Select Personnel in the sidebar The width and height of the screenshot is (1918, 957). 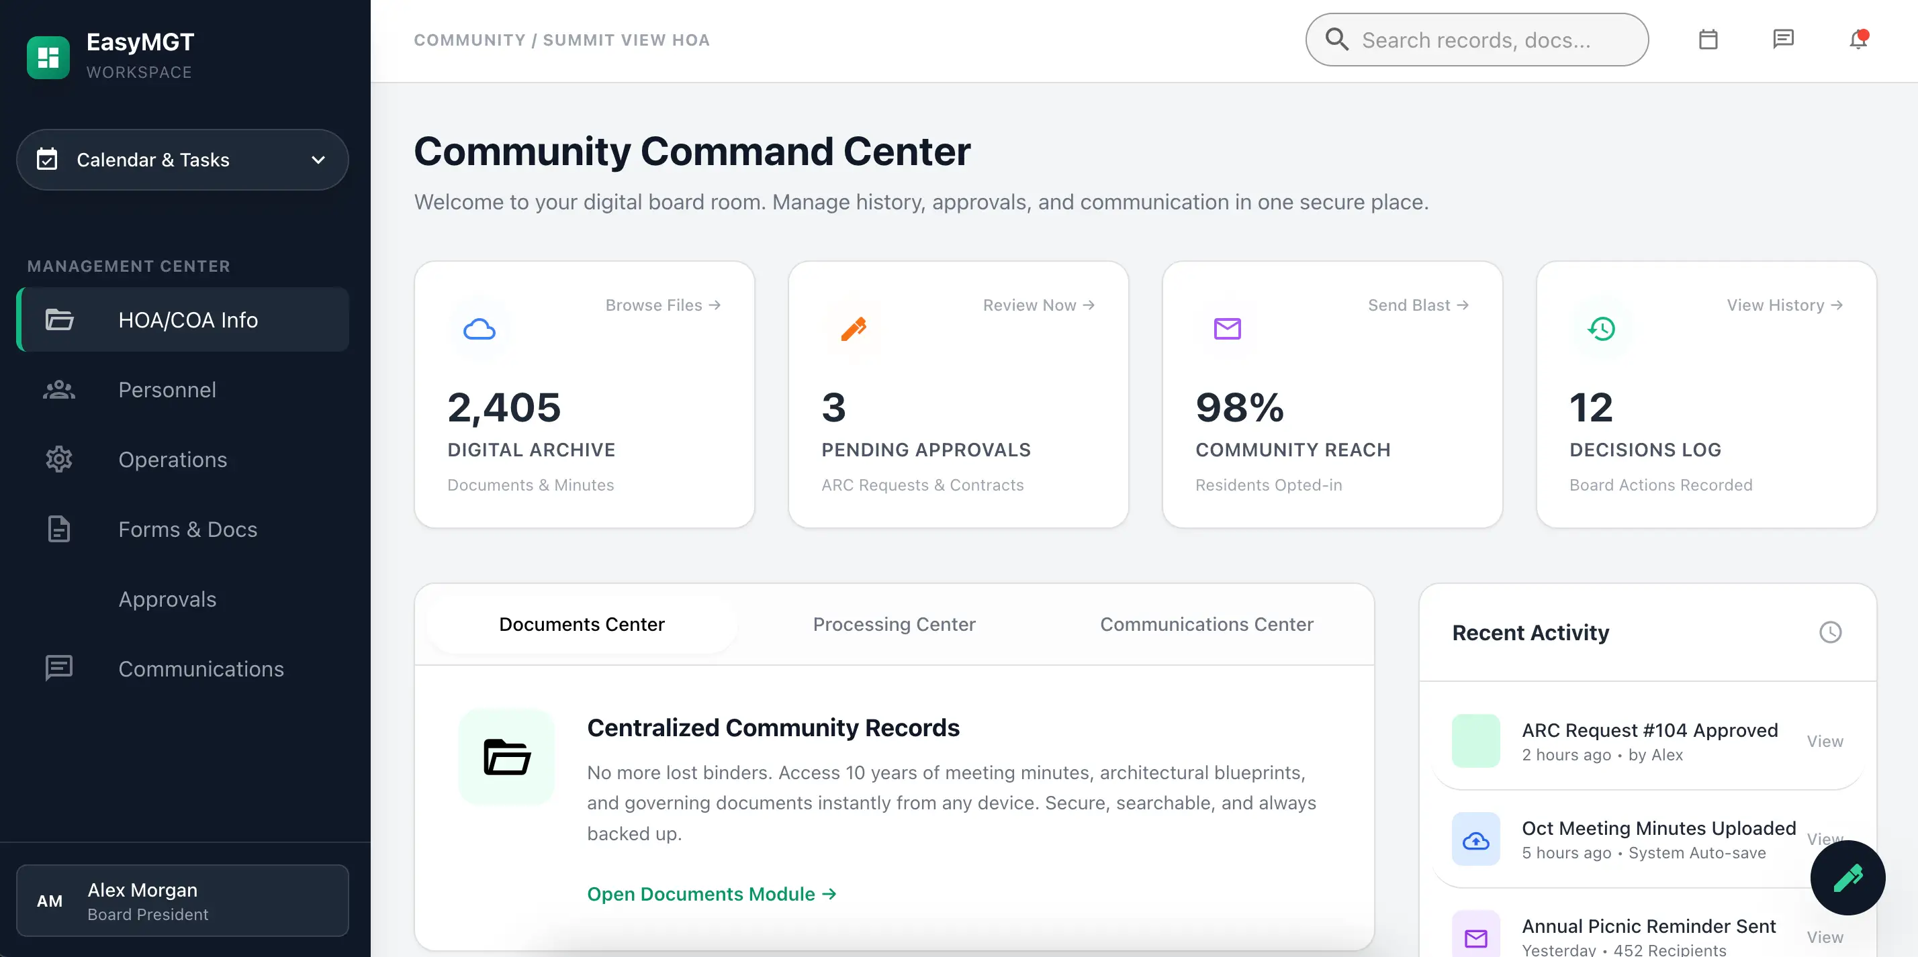[167, 390]
